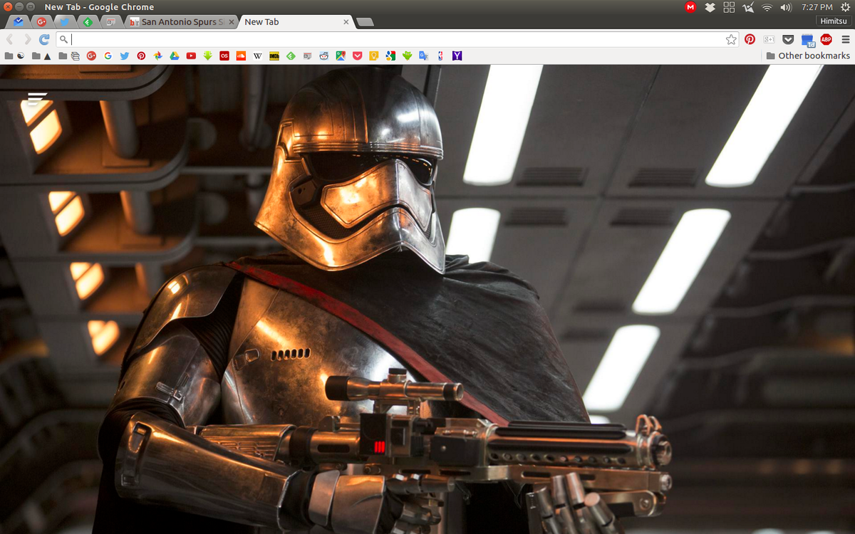Open the sound volume menu
The image size is (855, 534).
786,7
